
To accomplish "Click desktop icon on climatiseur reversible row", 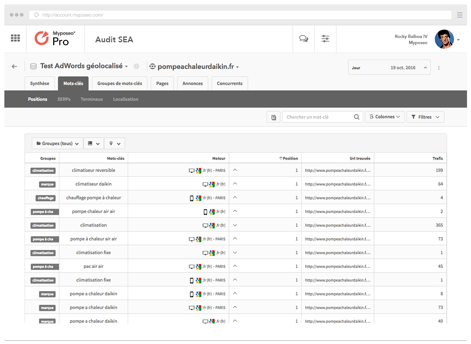I will pyautogui.click(x=192, y=171).
